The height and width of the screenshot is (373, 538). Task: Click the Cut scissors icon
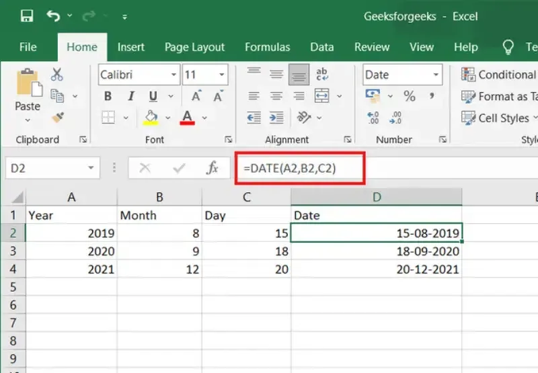(56, 74)
